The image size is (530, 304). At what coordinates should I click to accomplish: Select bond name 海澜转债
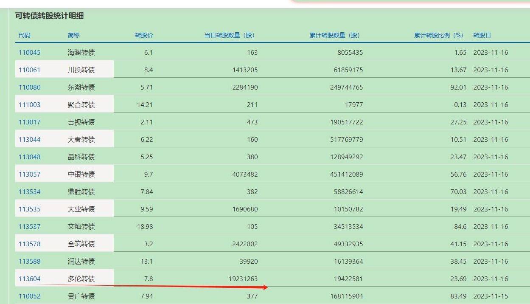(81, 53)
